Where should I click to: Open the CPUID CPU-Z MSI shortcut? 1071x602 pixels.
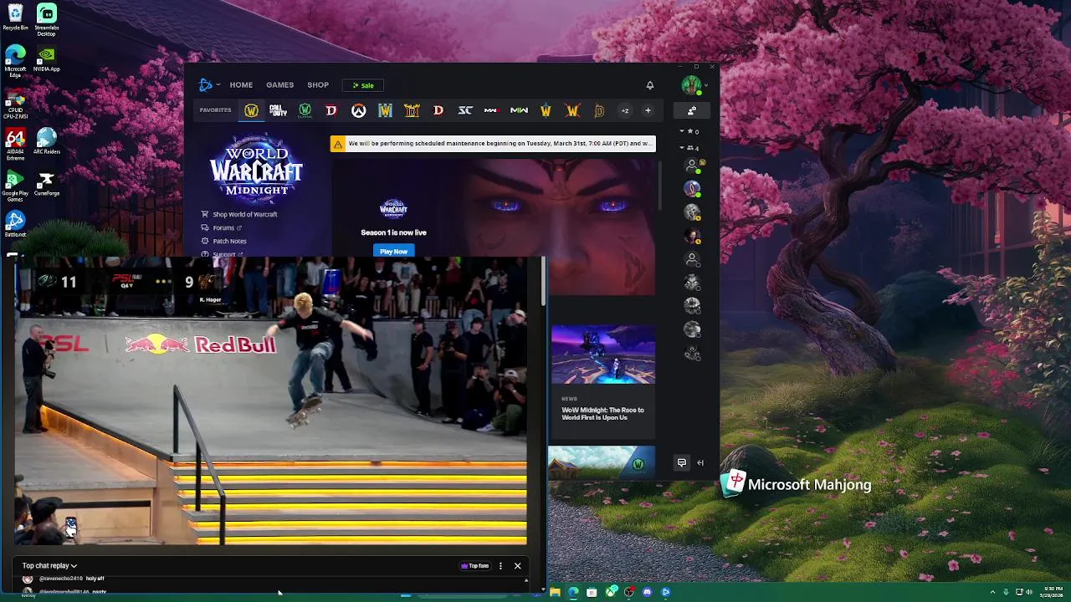pyautogui.click(x=15, y=103)
